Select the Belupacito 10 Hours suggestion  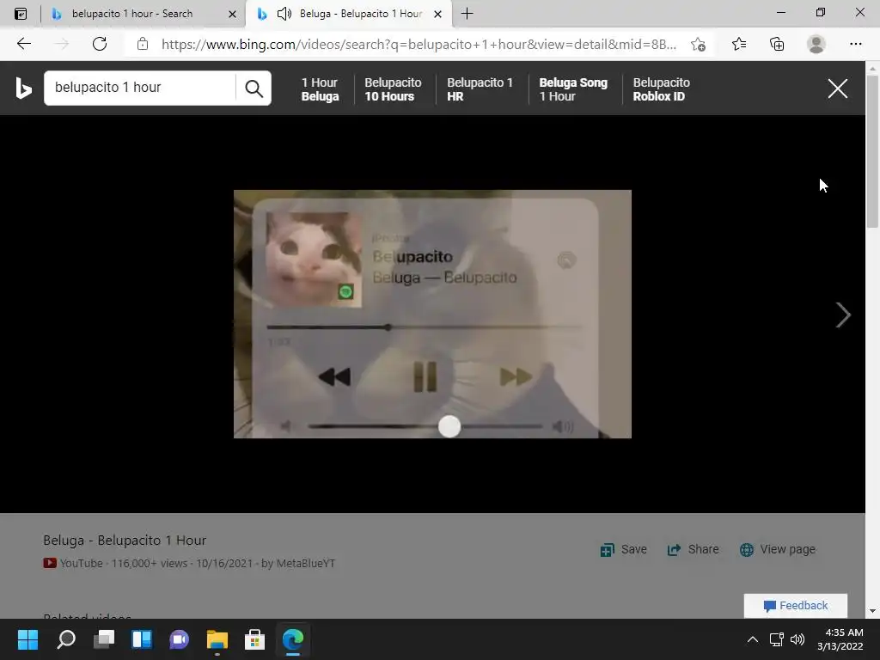click(x=393, y=89)
